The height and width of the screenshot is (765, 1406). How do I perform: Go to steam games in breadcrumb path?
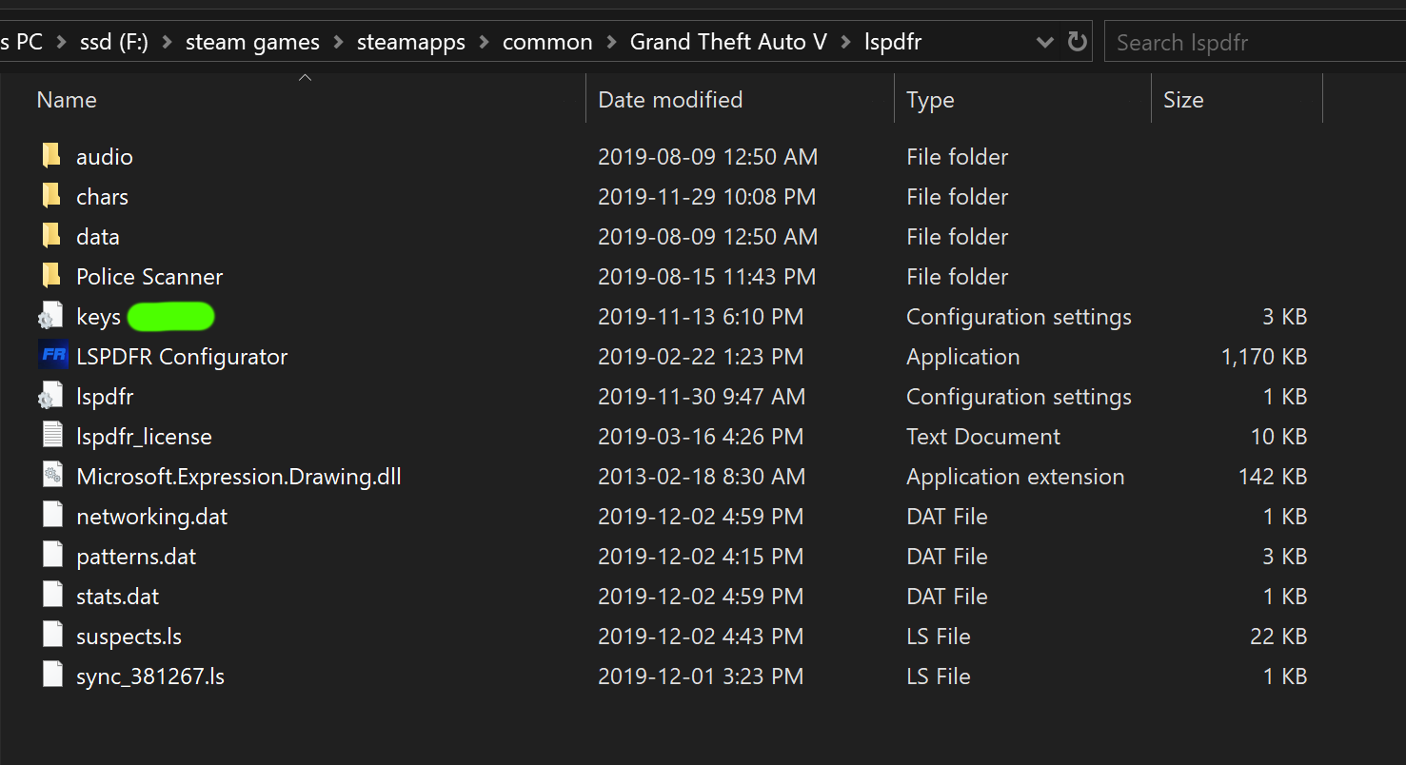tap(252, 43)
